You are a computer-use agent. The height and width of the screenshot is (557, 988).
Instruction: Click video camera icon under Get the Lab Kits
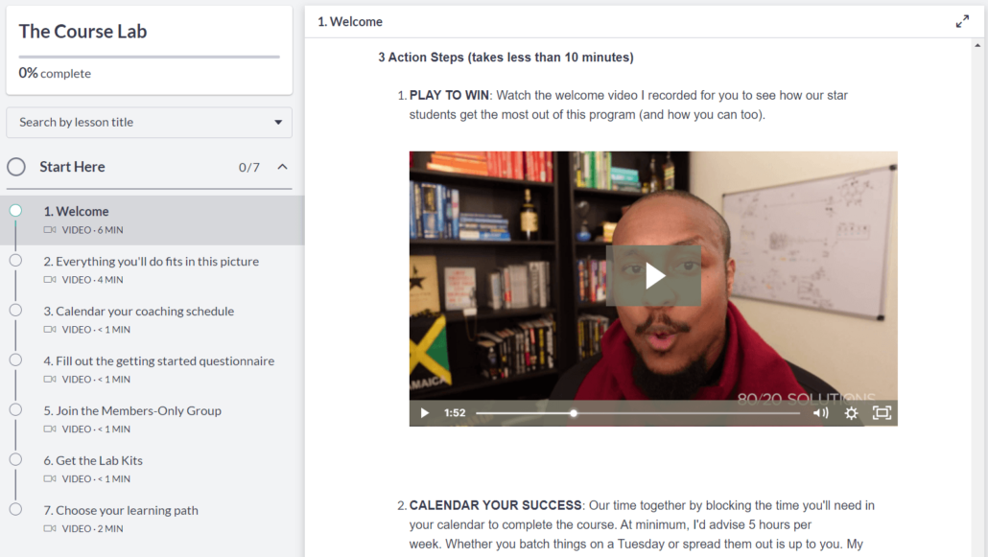pos(50,479)
